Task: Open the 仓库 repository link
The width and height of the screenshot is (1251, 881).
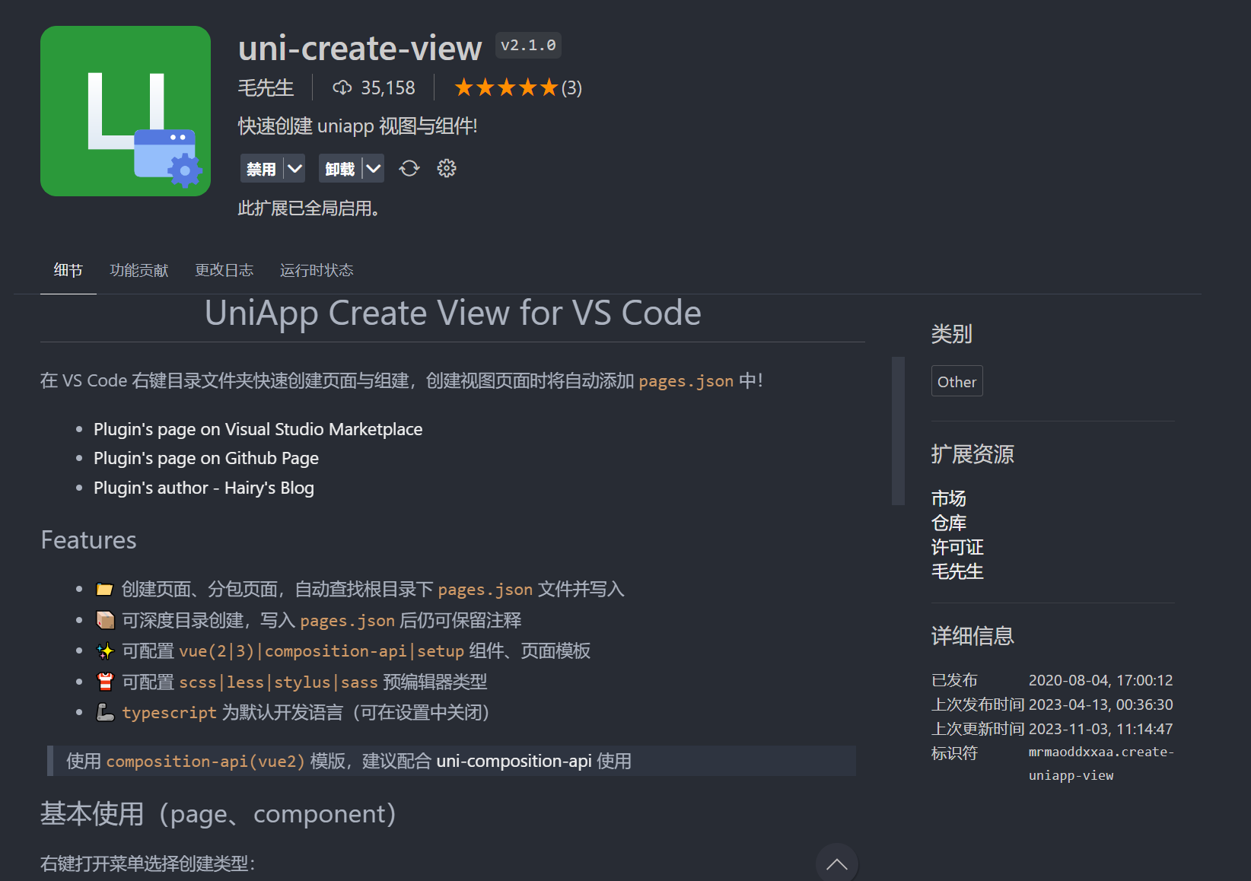Action: click(x=949, y=523)
